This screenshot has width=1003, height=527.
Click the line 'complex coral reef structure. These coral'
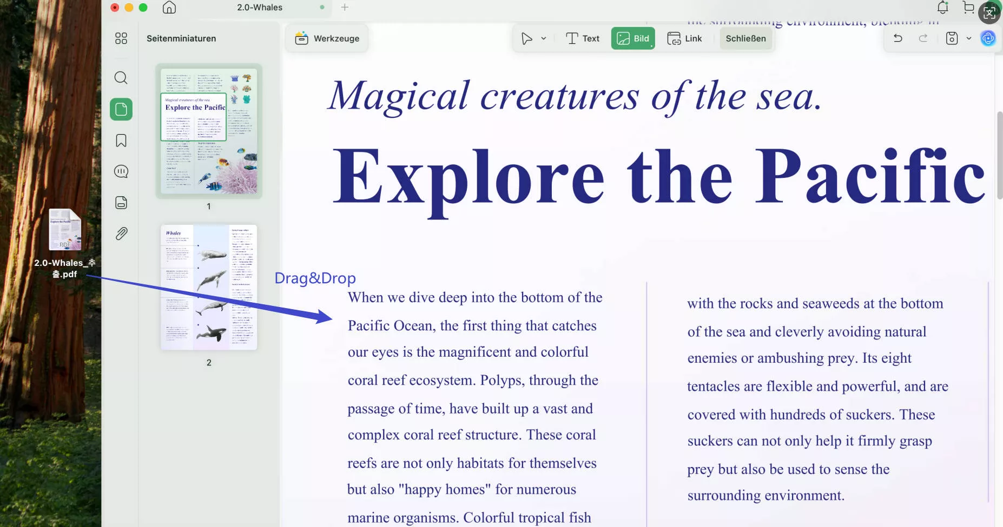(472, 435)
